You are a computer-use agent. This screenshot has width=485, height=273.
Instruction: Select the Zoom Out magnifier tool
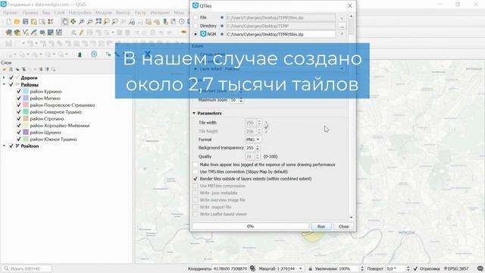pos(89,21)
